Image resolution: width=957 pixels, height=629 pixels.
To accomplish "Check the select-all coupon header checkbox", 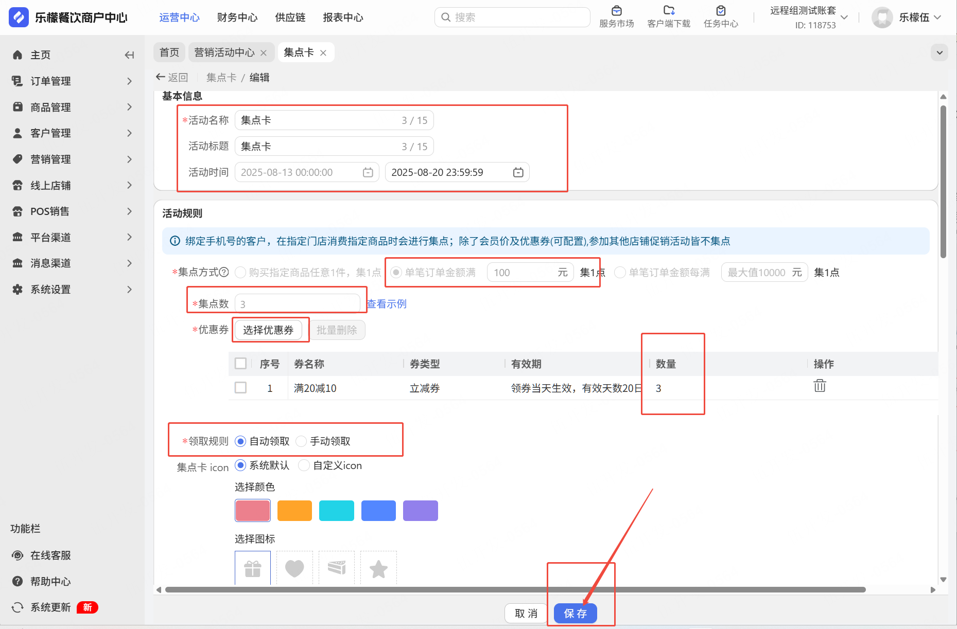I will tap(240, 364).
